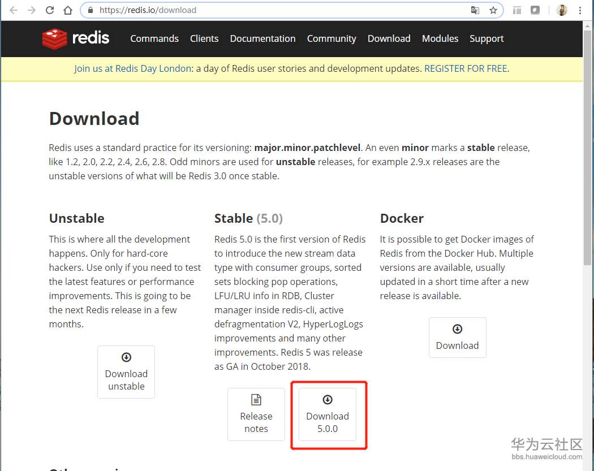
Task: Click the address bar URL redis.io/download
Action: pyautogui.click(x=148, y=10)
